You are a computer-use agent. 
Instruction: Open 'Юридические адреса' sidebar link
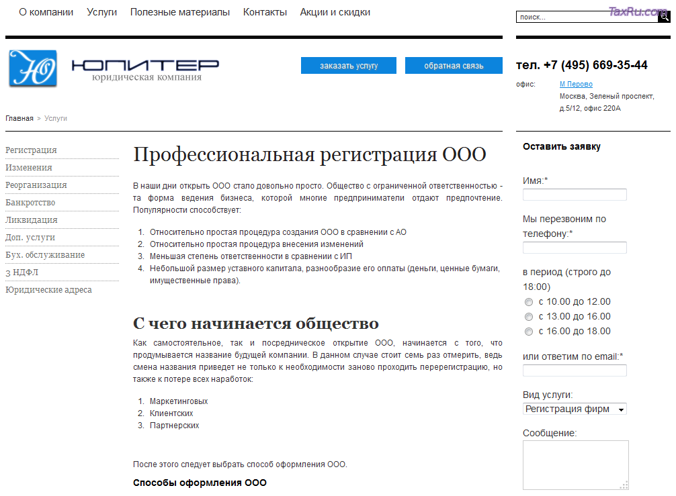tap(48, 290)
